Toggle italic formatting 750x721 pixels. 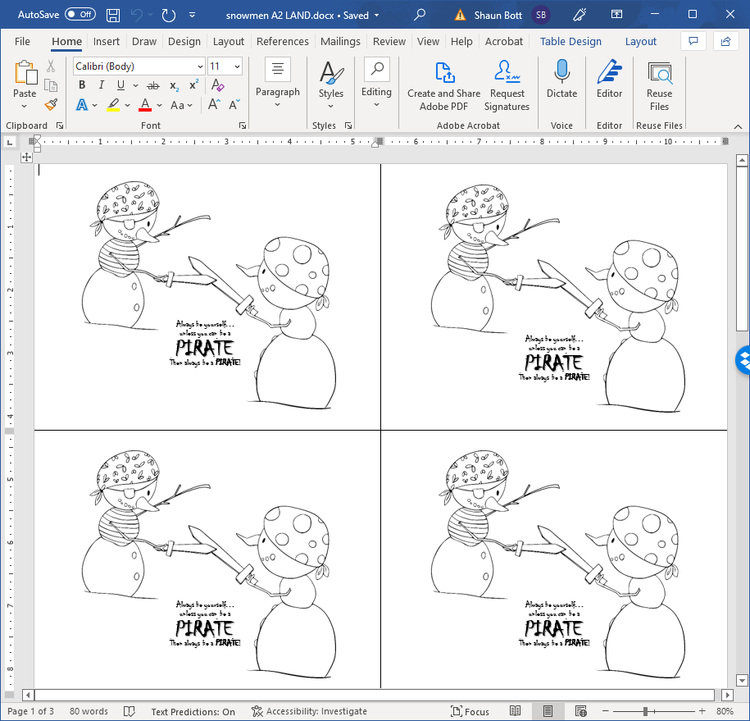tap(101, 85)
